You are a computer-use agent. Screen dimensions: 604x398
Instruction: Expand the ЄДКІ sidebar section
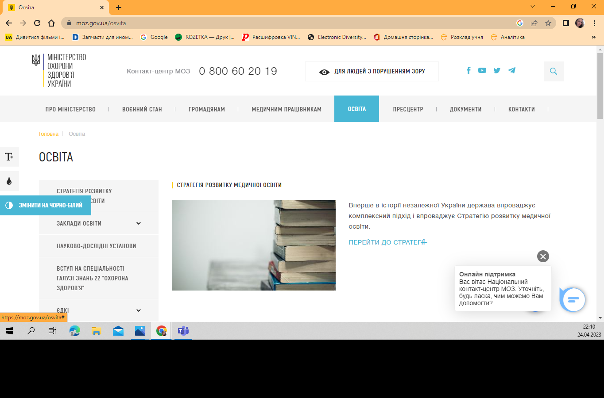point(139,310)
